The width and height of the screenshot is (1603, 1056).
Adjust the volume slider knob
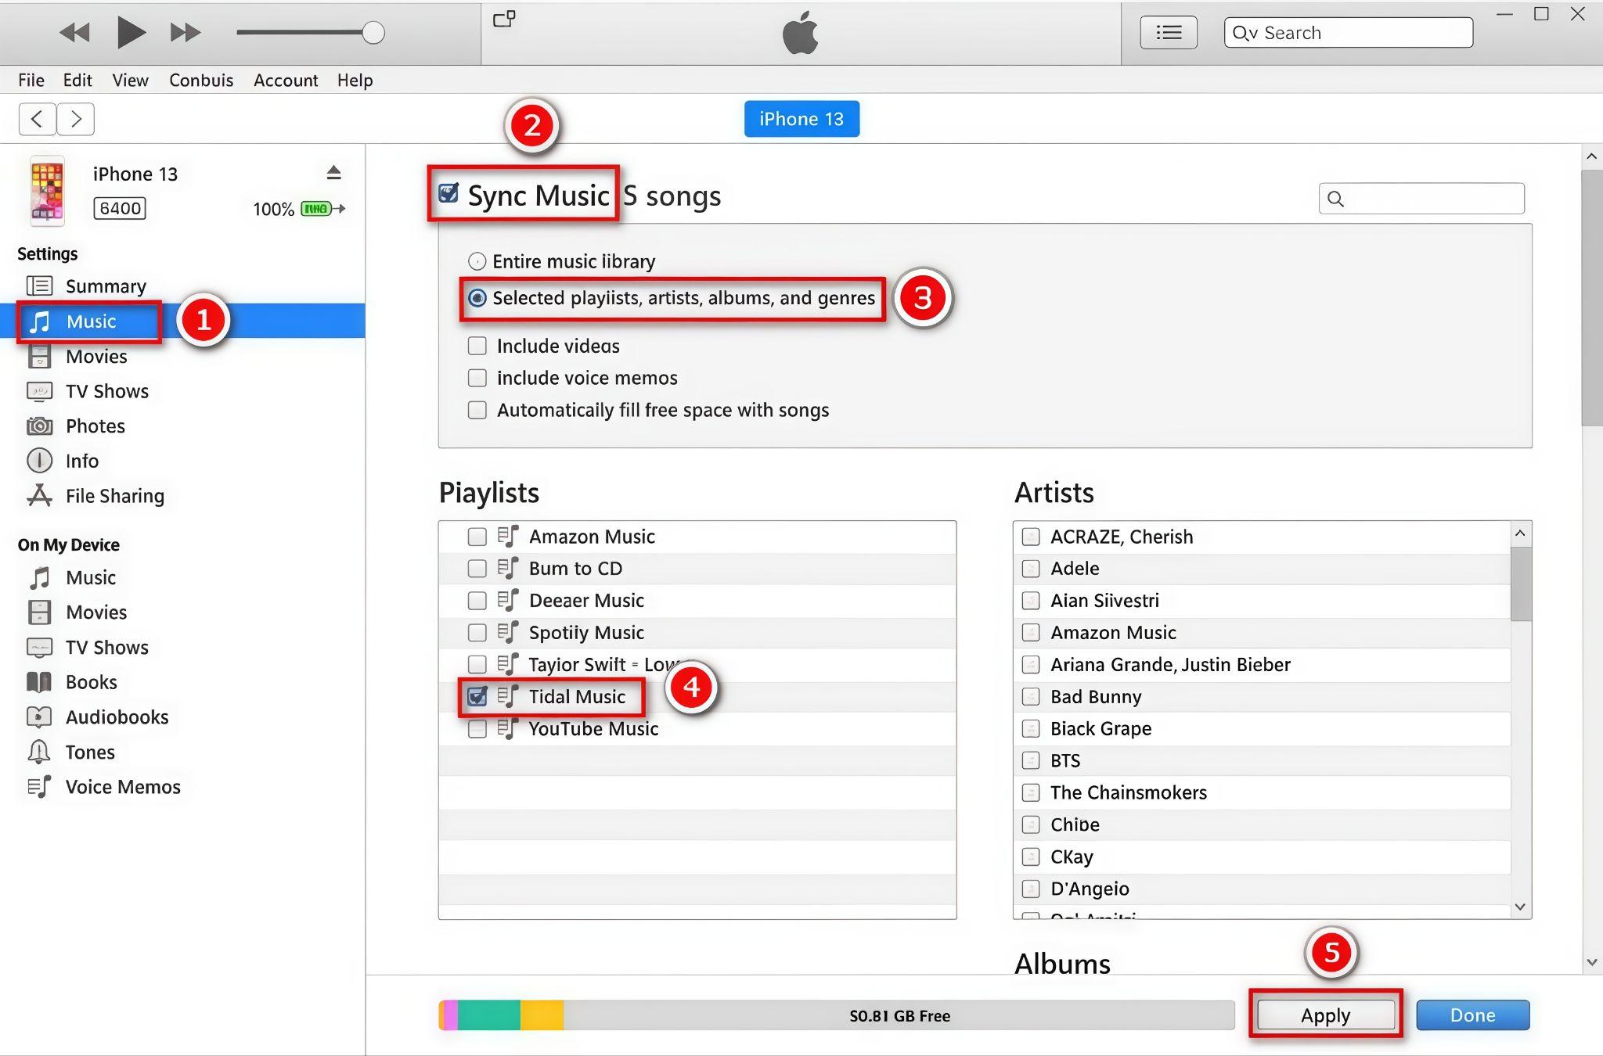coord(373,33)
